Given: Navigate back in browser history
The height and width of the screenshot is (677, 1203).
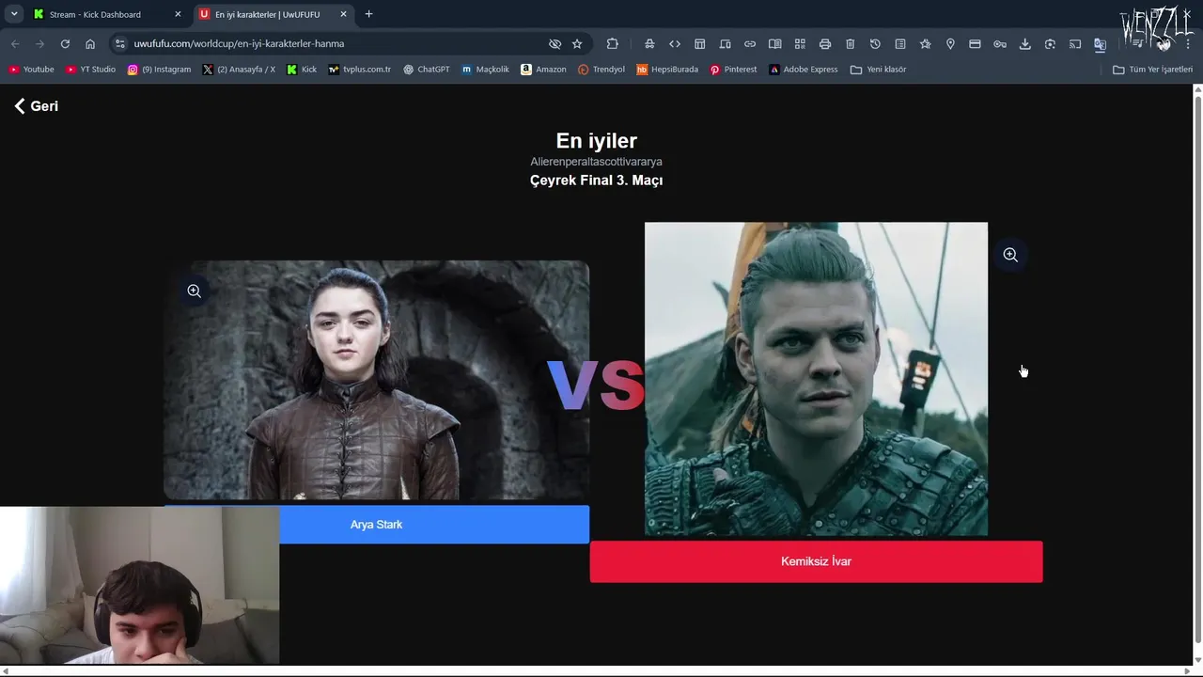Looking at the screenshot, I should click(x=15, y=43).
